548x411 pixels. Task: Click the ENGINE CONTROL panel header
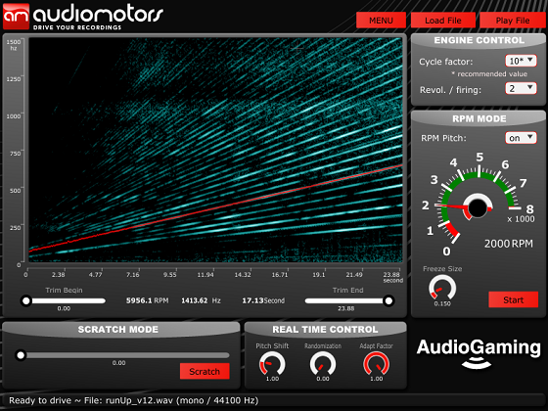pos(479,40)
